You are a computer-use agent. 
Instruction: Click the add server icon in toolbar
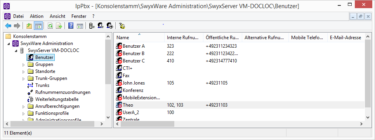click(x=92, y=26)
